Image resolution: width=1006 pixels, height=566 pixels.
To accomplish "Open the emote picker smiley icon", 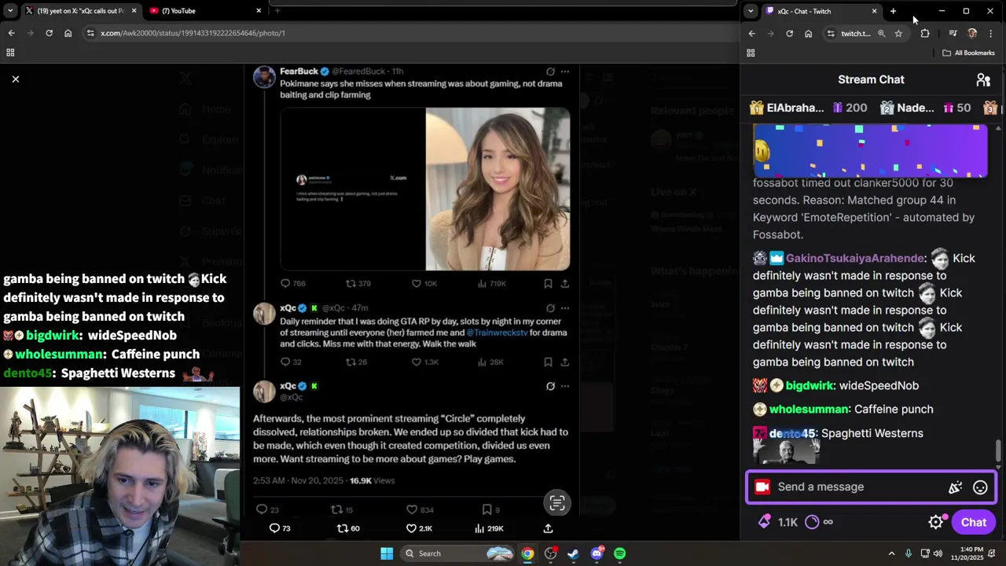I will point(980,487).
